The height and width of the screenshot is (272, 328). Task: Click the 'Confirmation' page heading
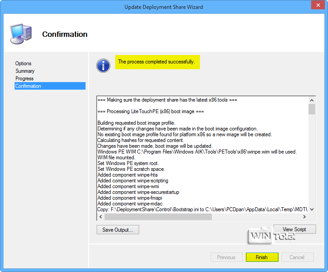point(65,34)
